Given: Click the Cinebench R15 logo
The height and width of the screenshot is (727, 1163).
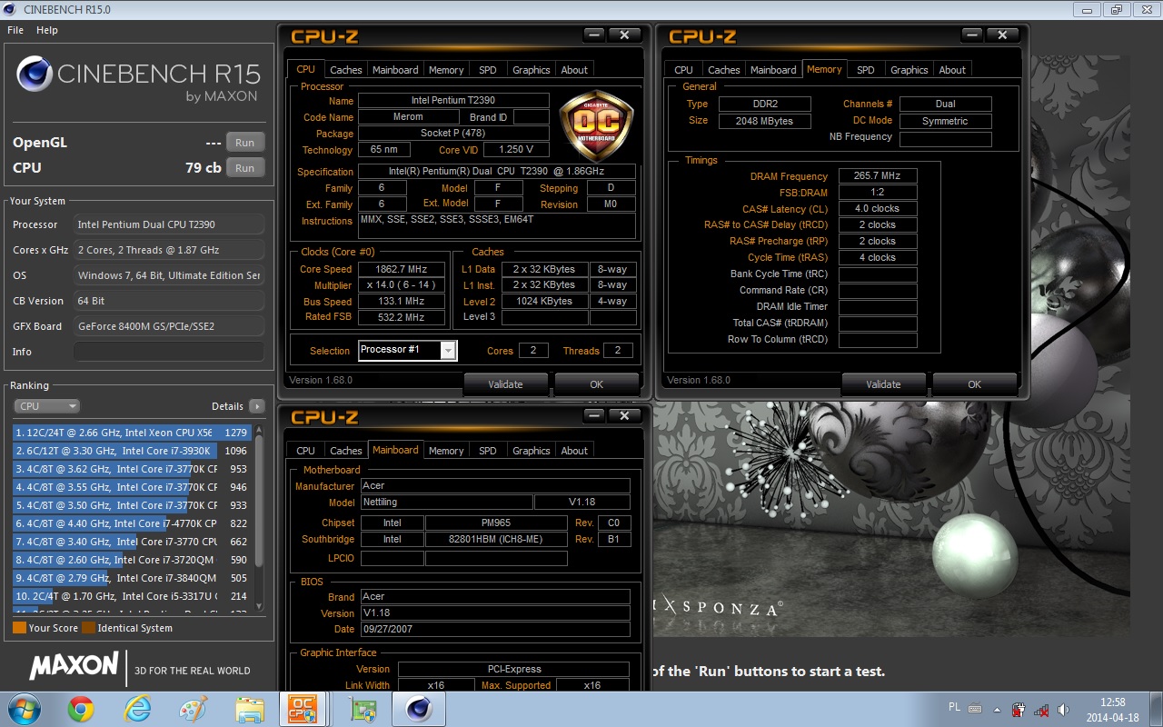Looking at the screenshot, I should tap(138, 76).
